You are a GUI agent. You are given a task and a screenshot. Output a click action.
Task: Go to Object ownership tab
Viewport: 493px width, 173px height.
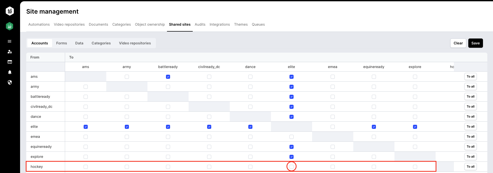click(x=150, y=24)
